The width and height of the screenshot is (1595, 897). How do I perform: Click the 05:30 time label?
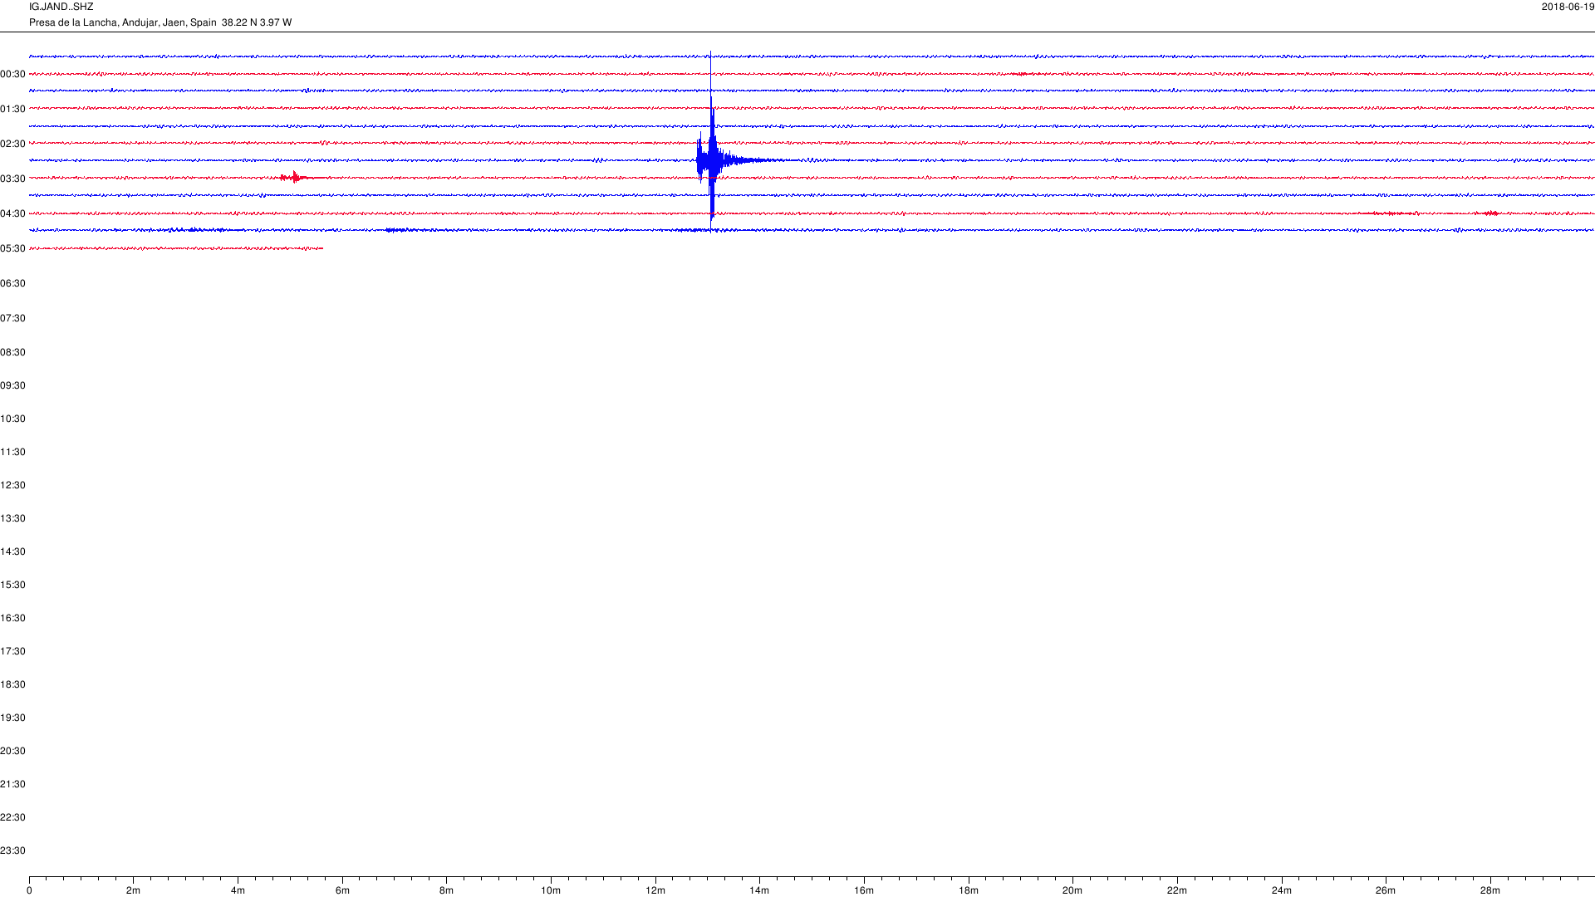12,248
